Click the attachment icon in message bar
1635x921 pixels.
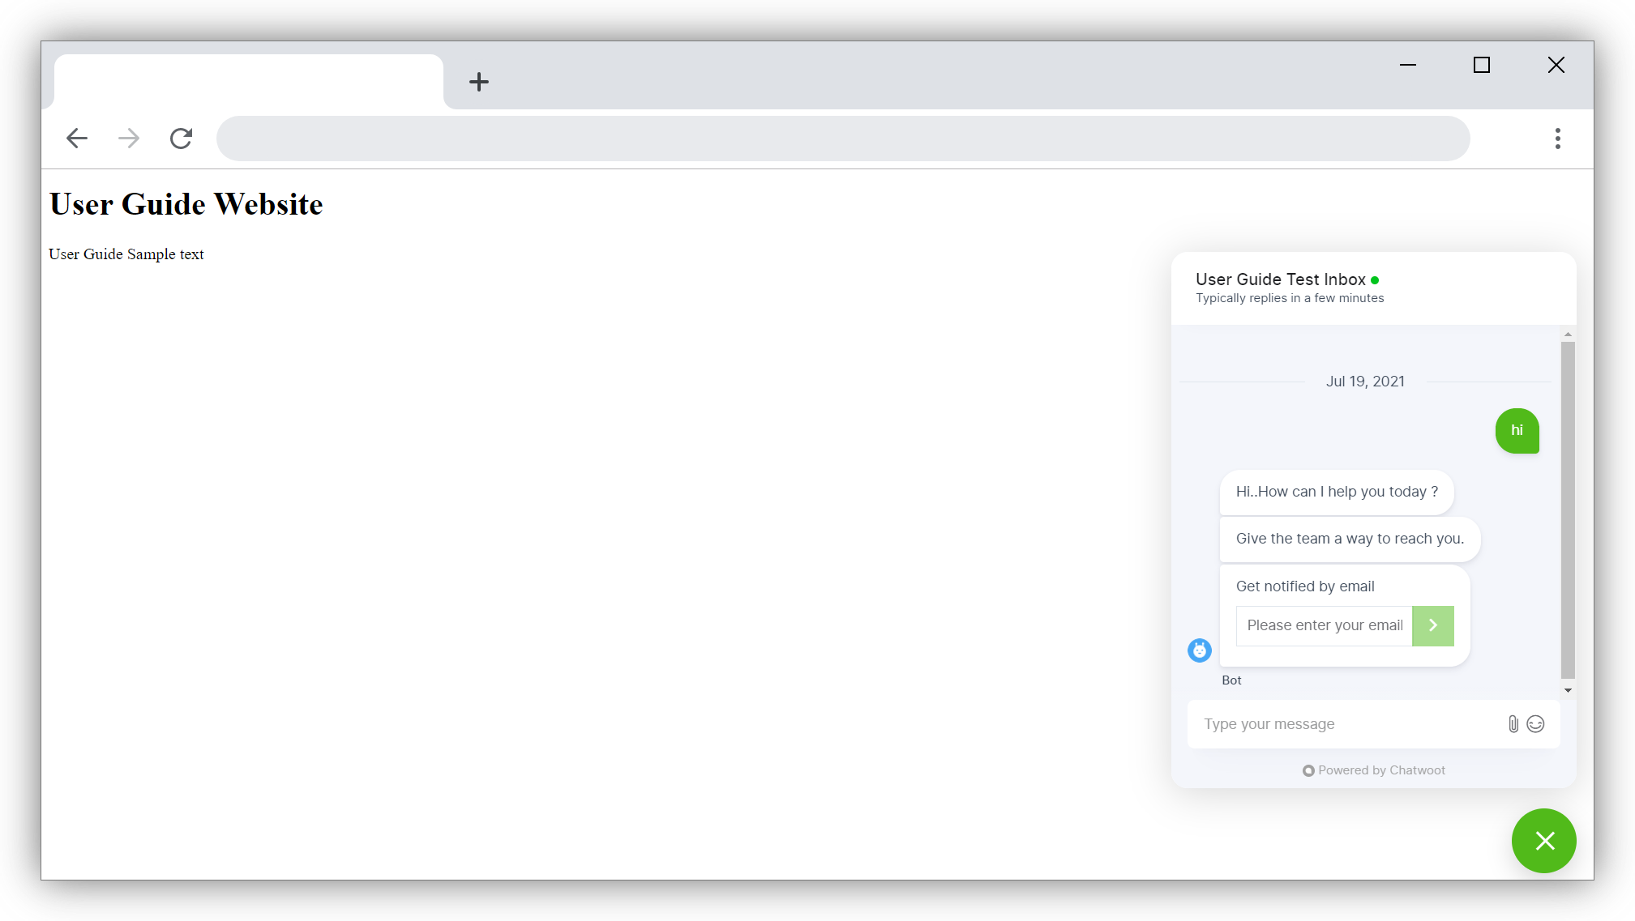point(1512,723)
